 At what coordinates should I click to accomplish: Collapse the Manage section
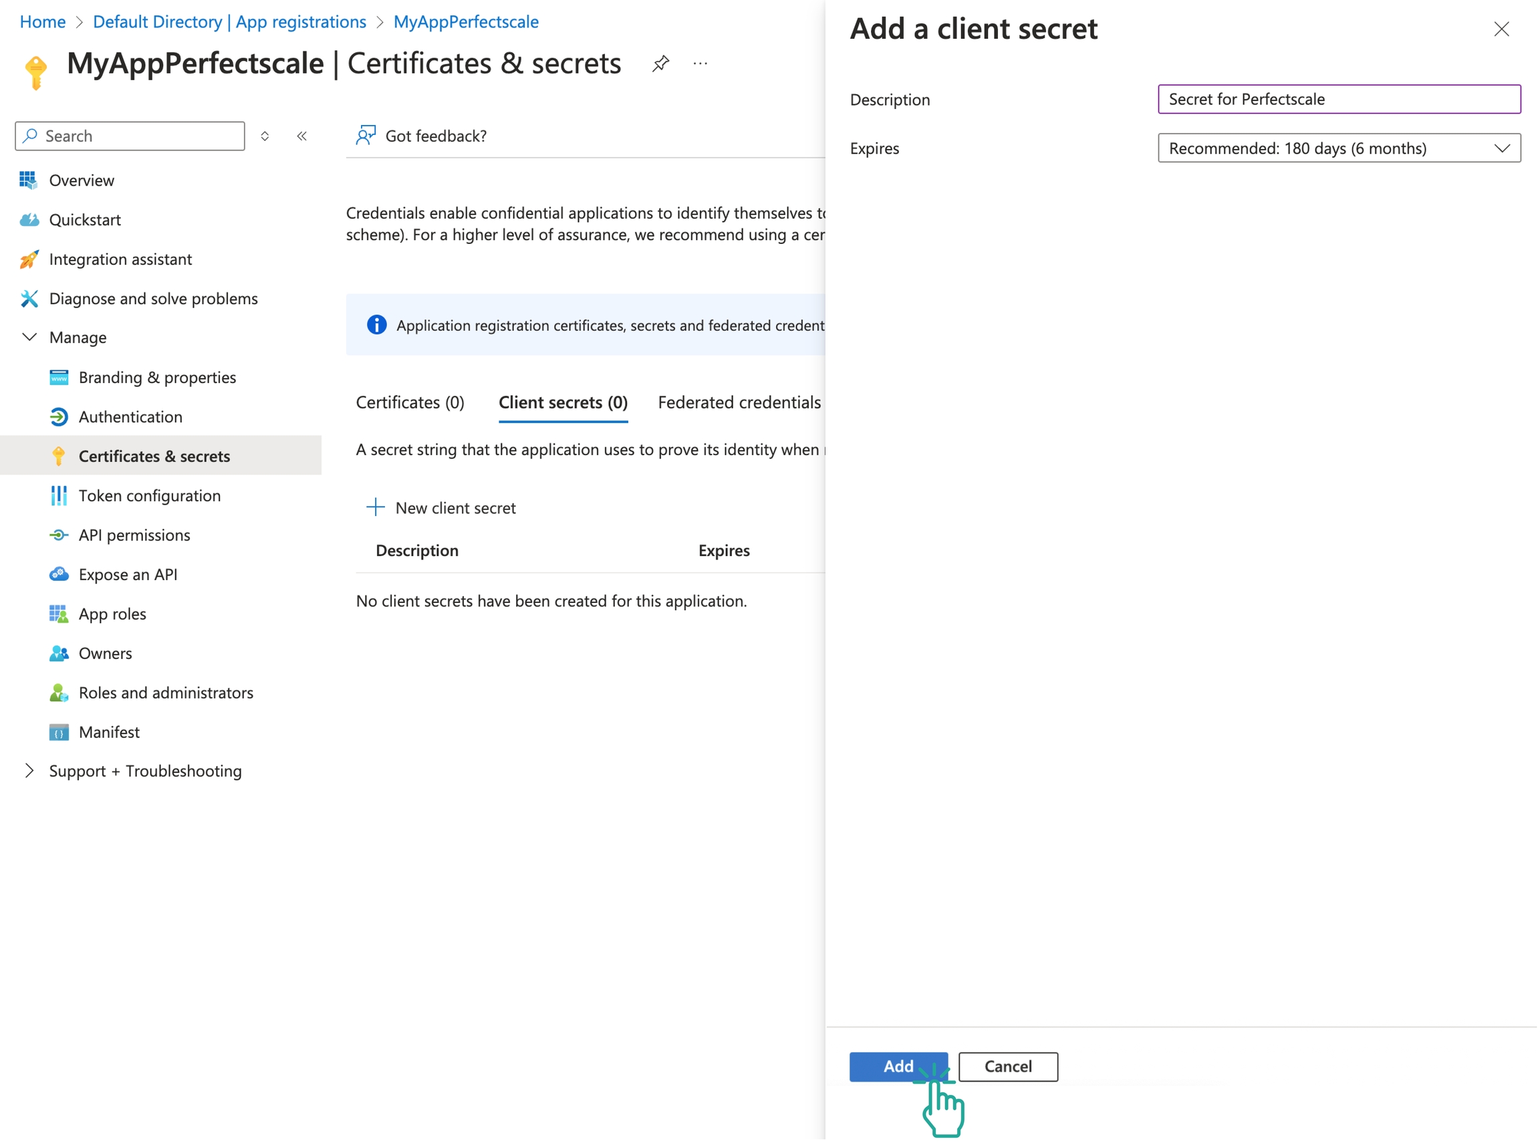[30, 338]
